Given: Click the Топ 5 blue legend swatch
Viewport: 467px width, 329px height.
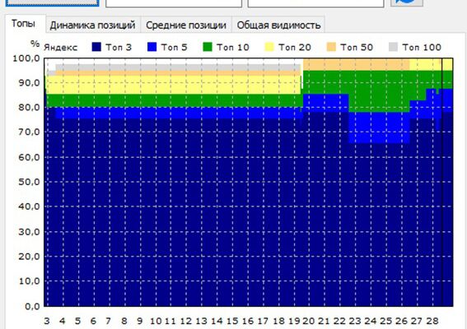Looking at the screenshot, I should point(152,47).
